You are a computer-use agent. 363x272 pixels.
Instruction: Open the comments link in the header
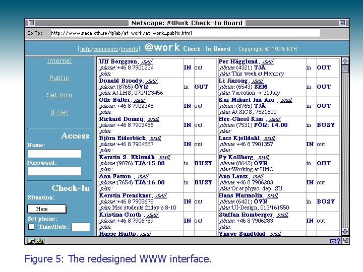point(106,49)
